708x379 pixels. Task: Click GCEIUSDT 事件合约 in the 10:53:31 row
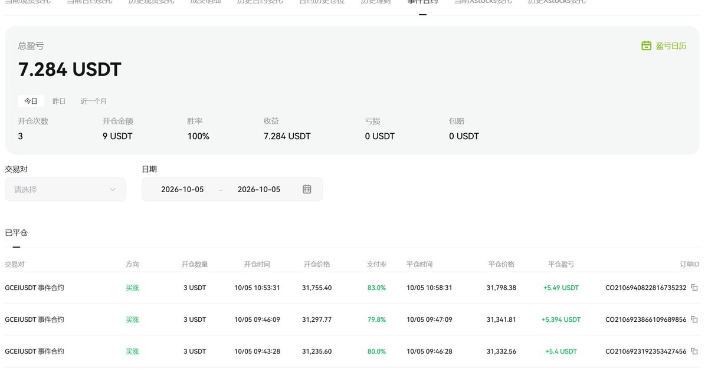click(34, 288)
